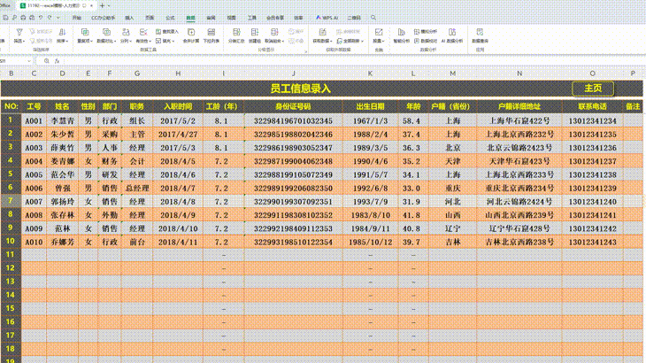
Task: Click the AI Data Analysis icon
Action: click(452, 32)
